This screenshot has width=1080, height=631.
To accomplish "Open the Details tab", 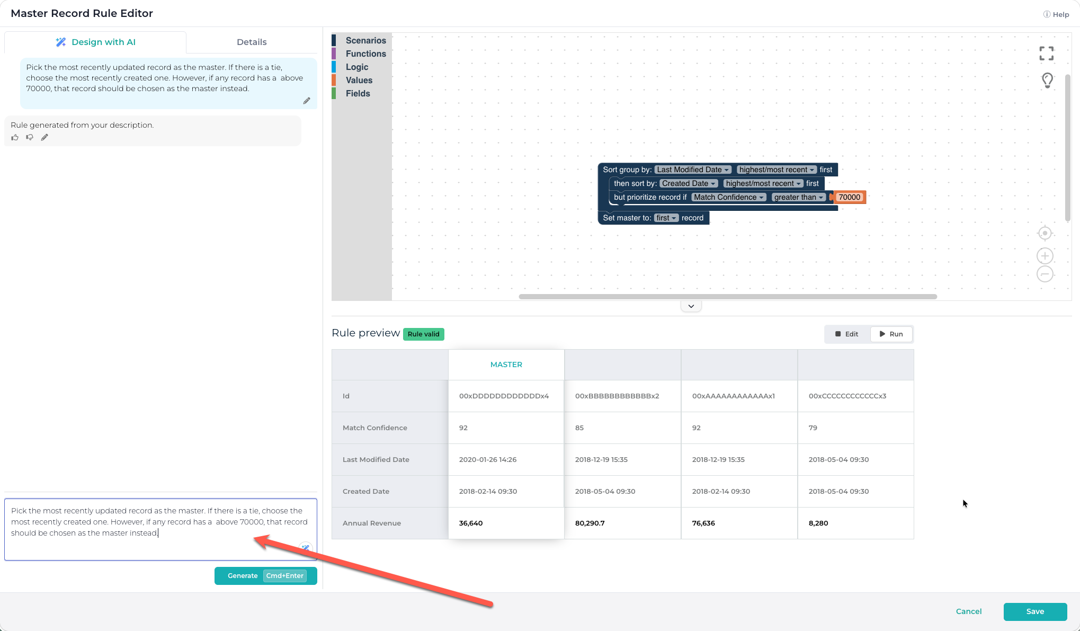I will [252, 42].
